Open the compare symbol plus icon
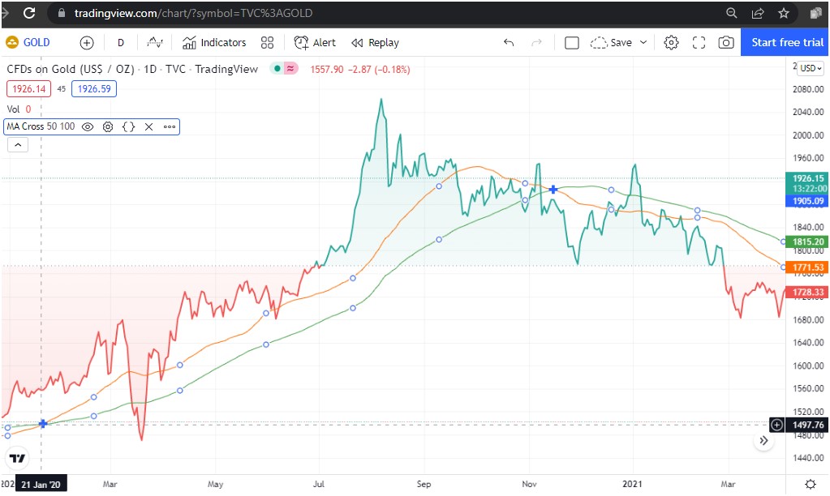Screen dimensions: 830x496 (86, 42)
